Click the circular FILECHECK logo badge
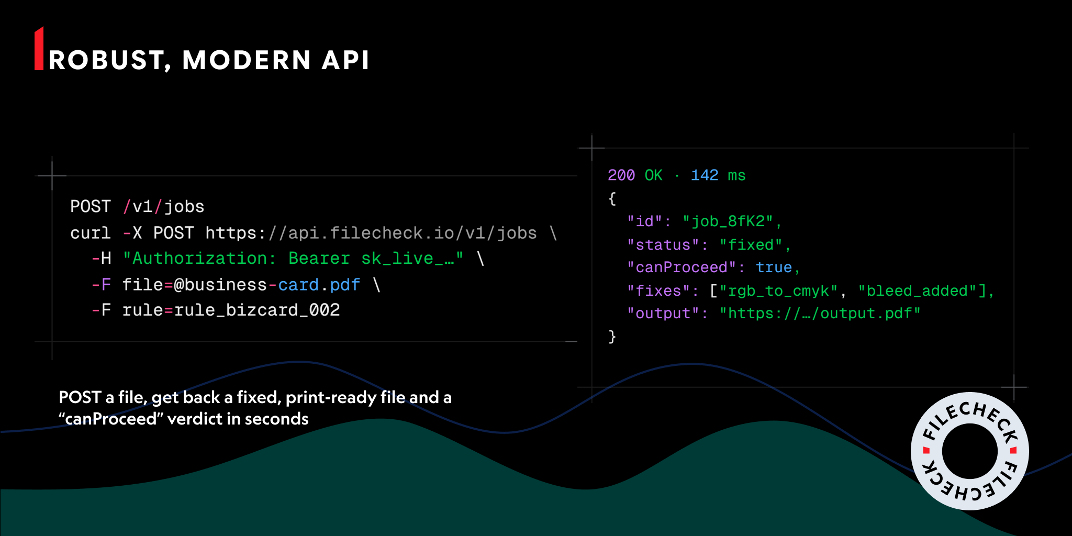1072x536 pixels. [969, 451]
